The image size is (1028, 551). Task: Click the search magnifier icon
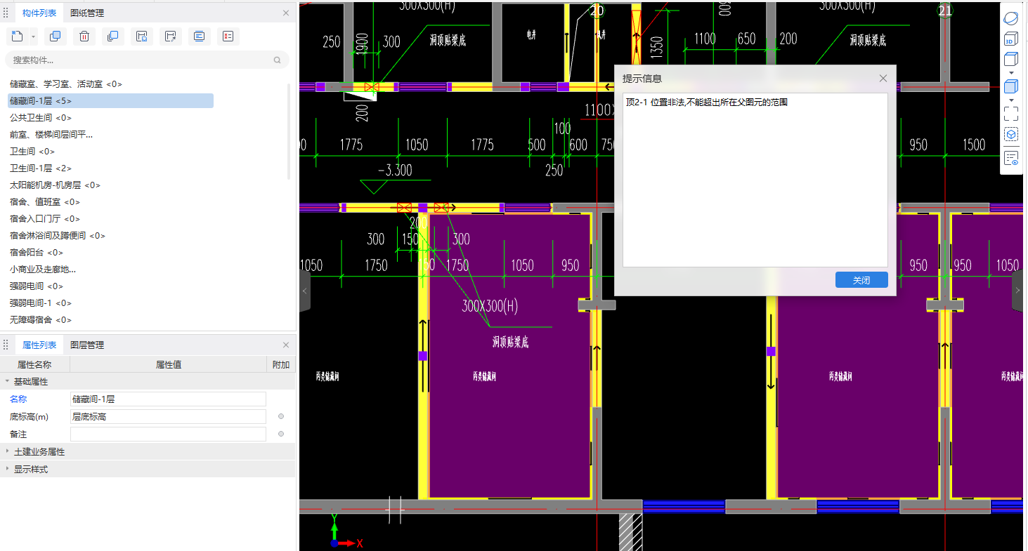pos(278,60)
